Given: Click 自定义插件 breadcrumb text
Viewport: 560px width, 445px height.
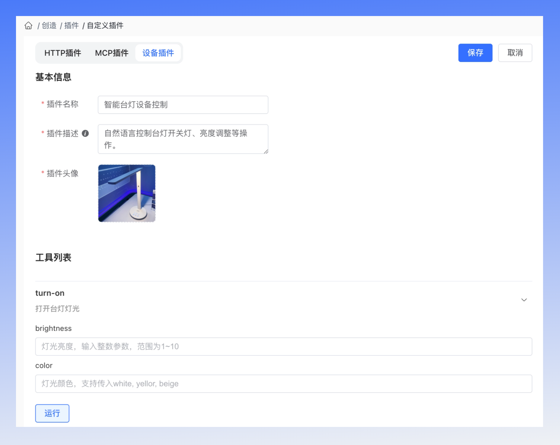Looking at the screenshot, I should [105, 26].
